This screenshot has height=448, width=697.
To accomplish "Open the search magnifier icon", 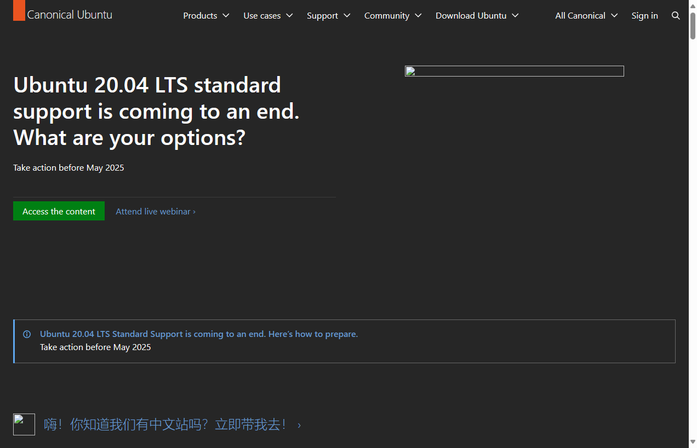I will pyautogui.click(x=676, y=16).
